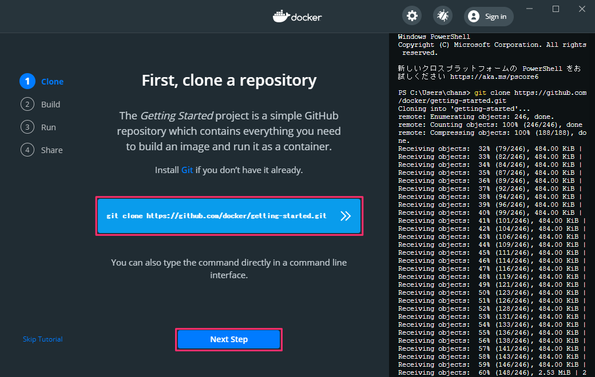Maximize the Docker Desktop window

(556, 9)
